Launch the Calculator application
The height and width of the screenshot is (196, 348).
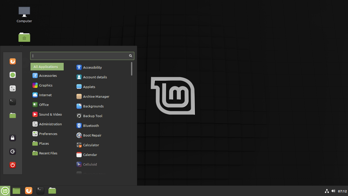coord(91,145)
